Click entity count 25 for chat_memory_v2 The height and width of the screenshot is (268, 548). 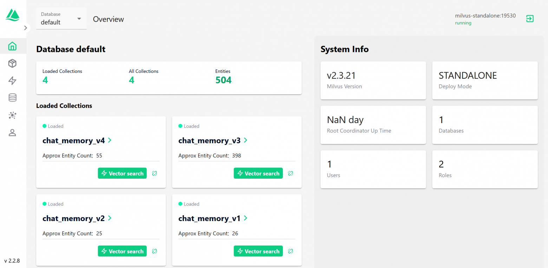[99, 233]
